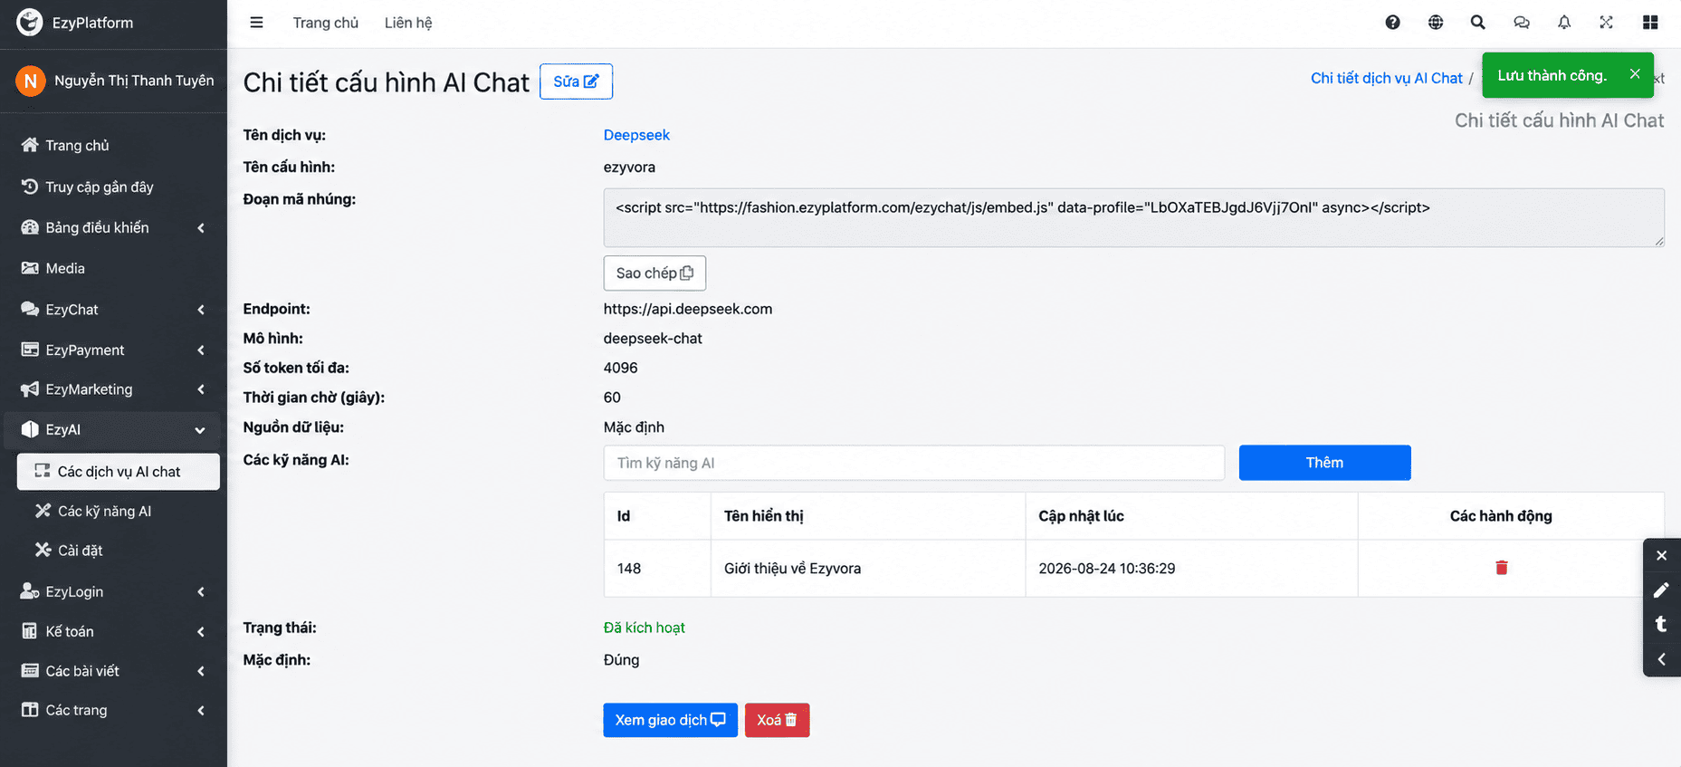Expand the EzyPayment submenu arrow
Image resolution: width=1681 pixels, height=767 pixels.
201,350
